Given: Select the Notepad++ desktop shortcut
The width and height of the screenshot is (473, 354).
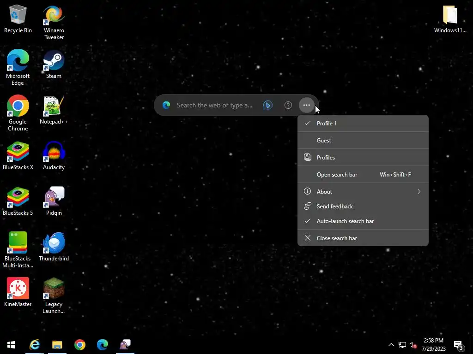Looking at the screenshot, I should click(x=54, y=110).
